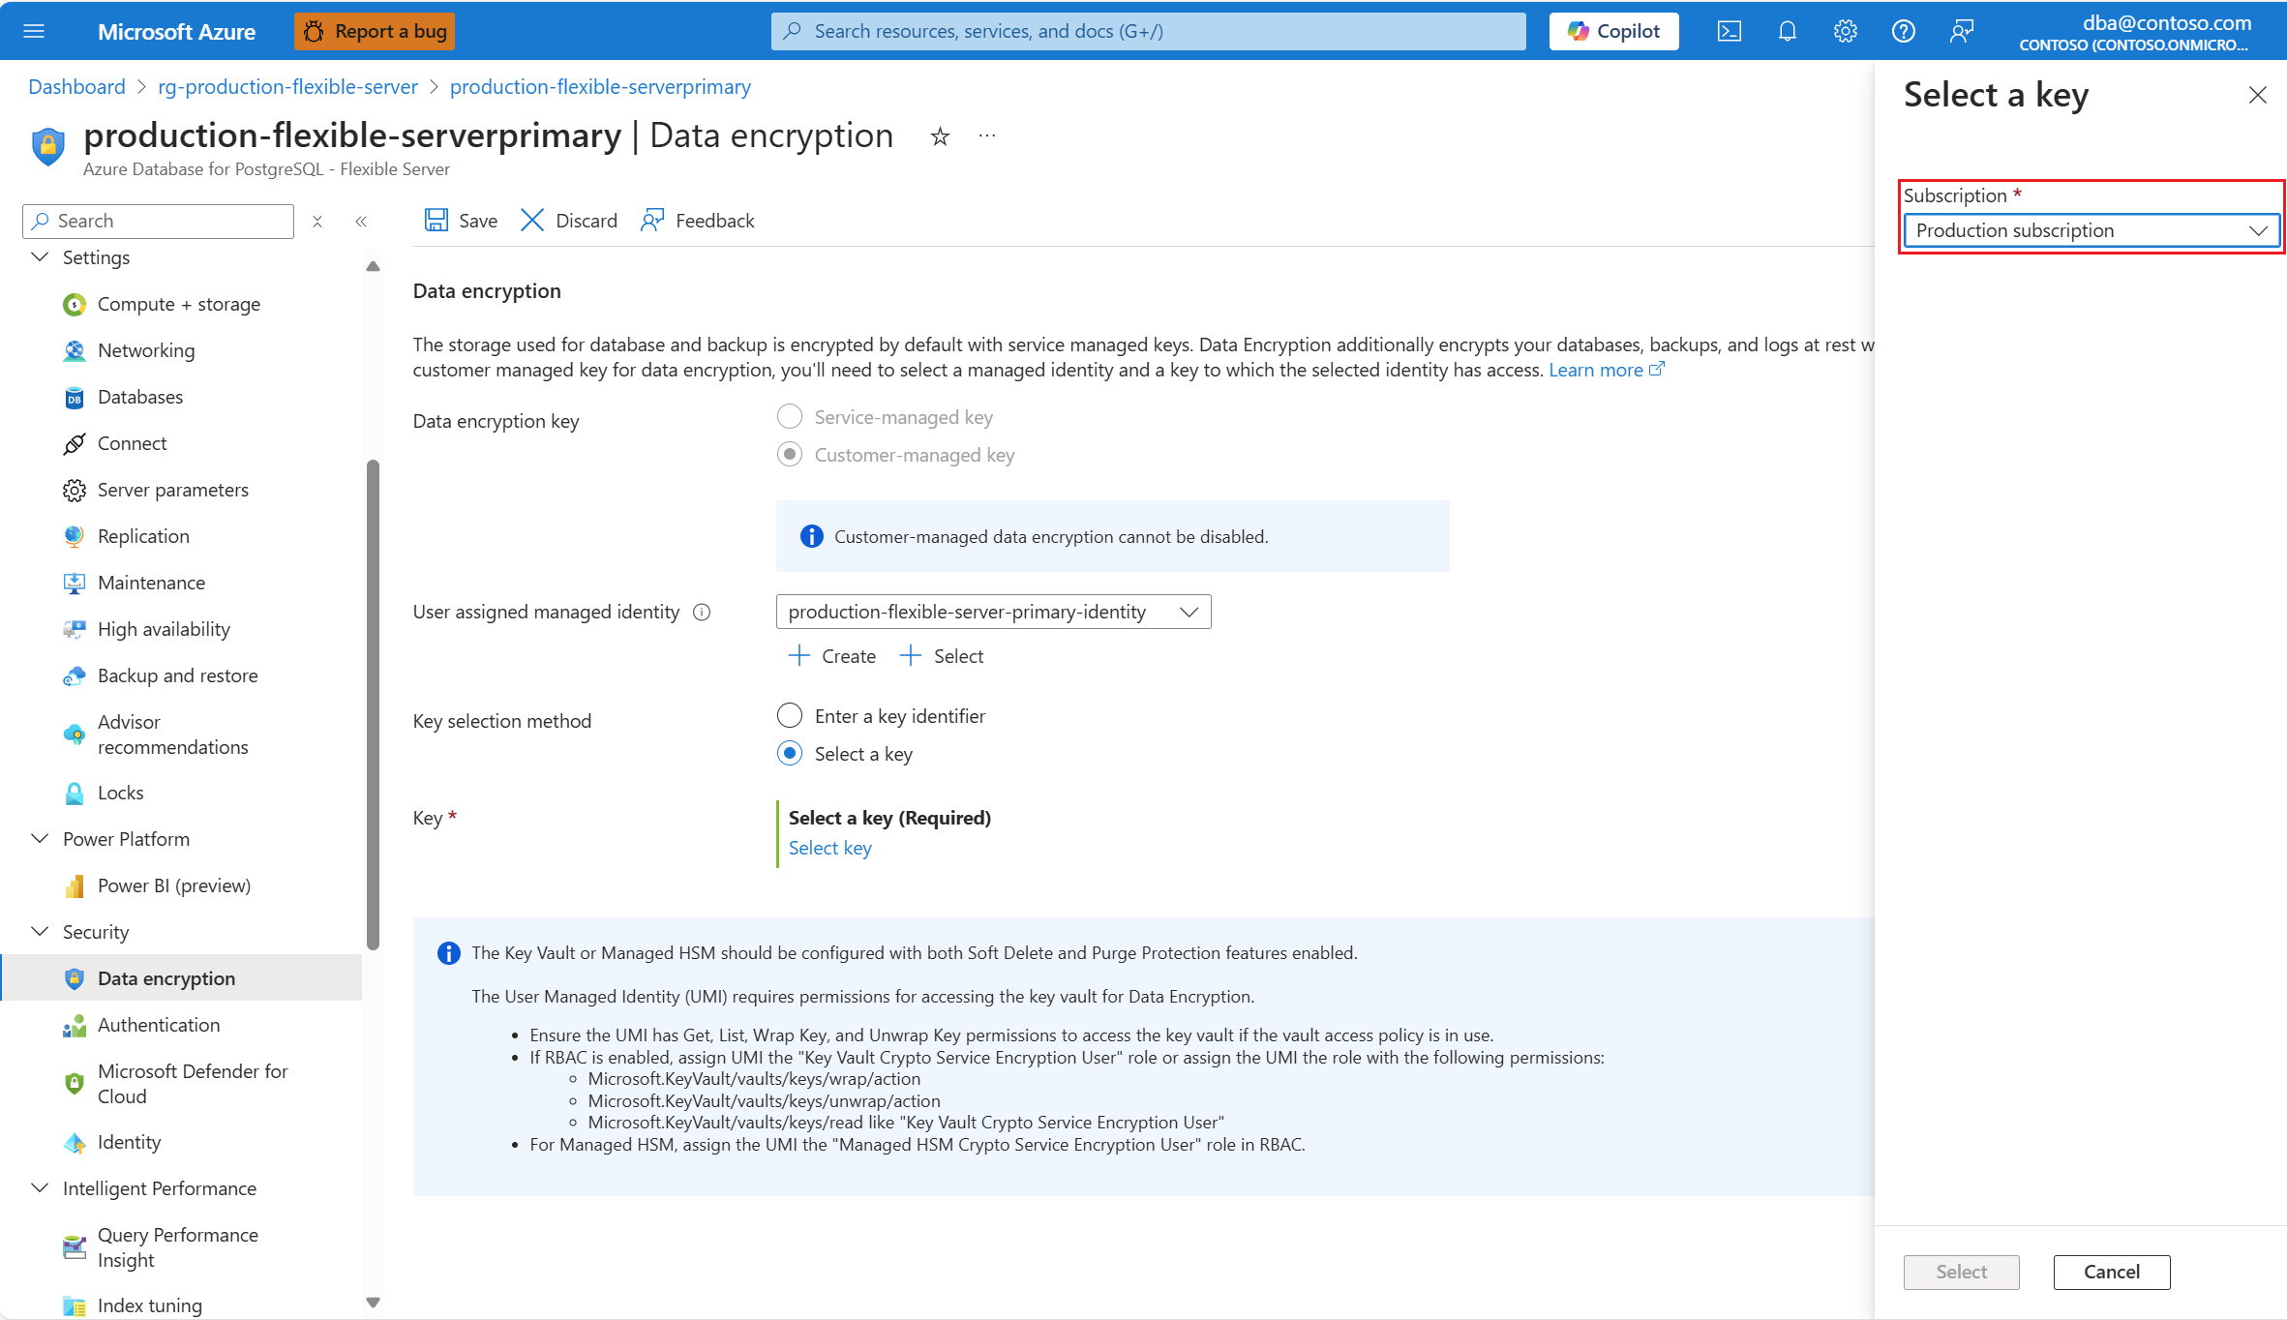This screenshot has height=1320, width=2287.
Task: Collapse the sidebar using double-chevron icon
Action: (361, 222)
